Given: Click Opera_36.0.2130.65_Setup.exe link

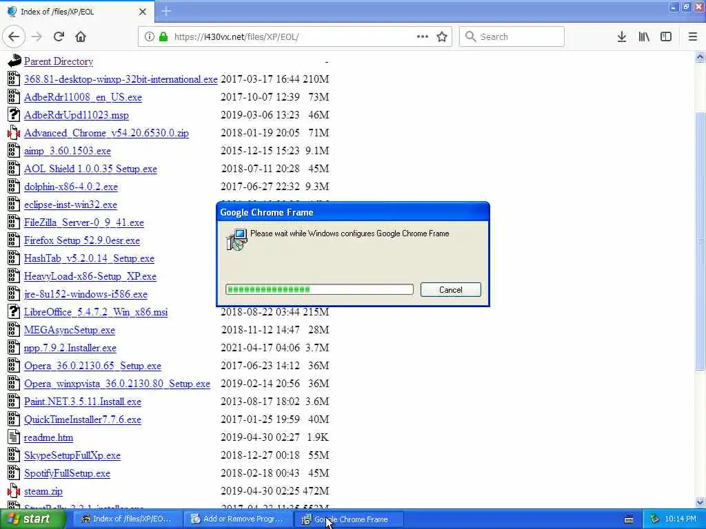Looking at the screenshot, I should click(92, 366).
